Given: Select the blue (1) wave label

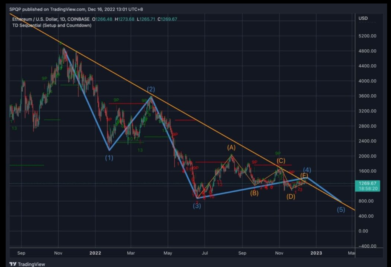Looking at the screenshot, I should click(x=109, y=158).
